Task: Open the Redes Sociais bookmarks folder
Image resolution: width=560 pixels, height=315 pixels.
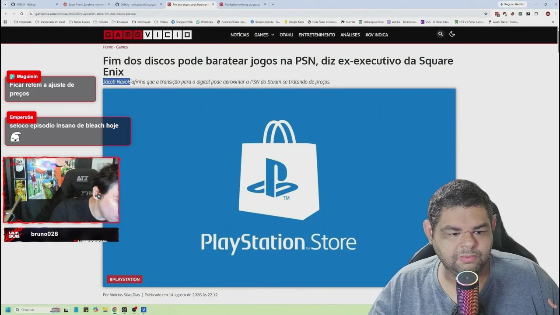Action: pos(79,22)
